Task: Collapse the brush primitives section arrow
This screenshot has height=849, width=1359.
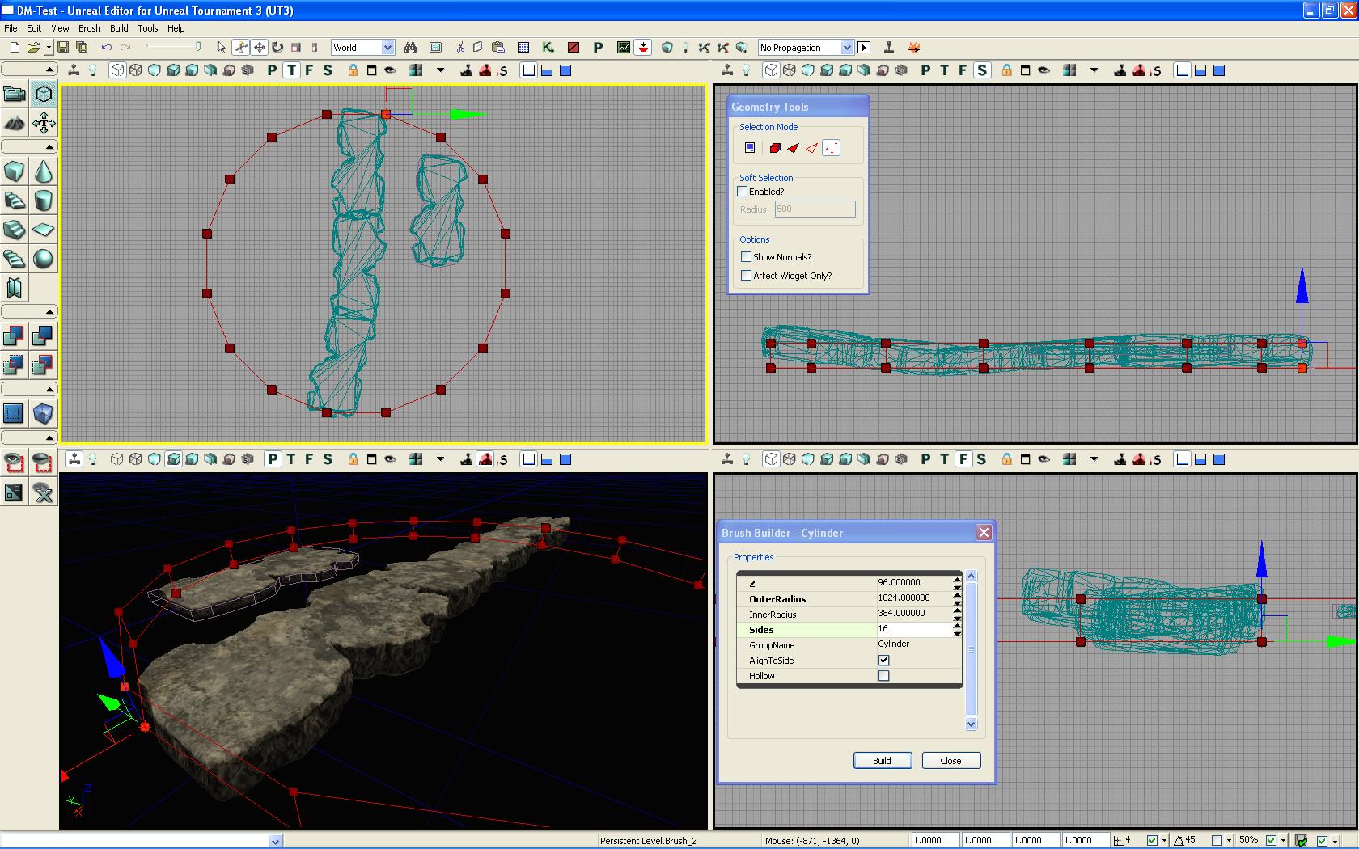Action: point(49,147)
